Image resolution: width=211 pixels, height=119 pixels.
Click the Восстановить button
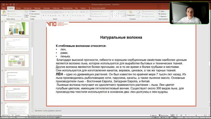(35, 14)
